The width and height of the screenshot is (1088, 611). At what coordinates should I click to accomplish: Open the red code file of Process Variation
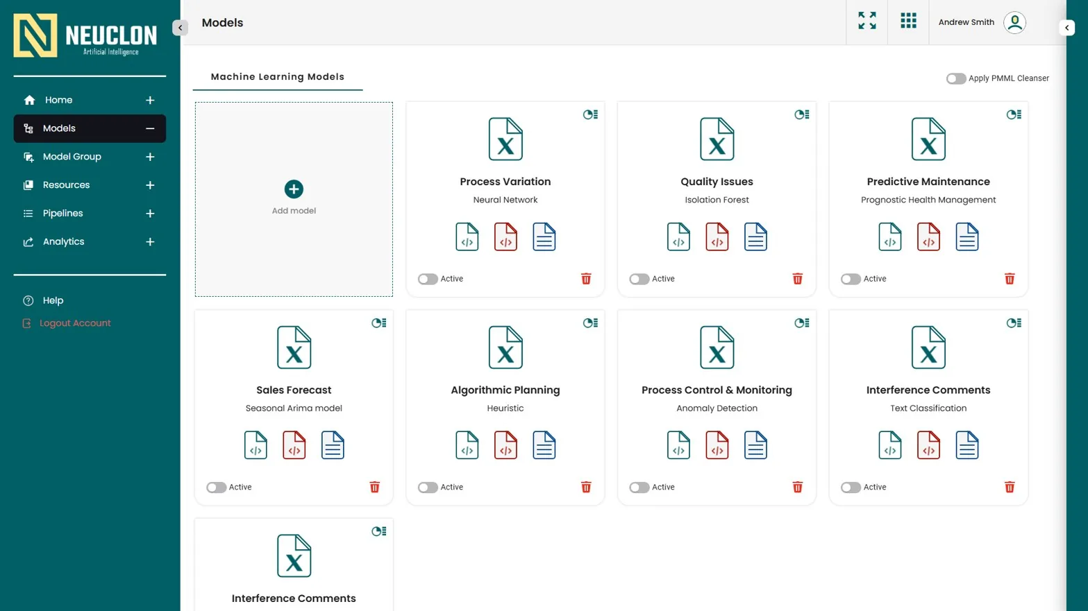click(505, 236)
